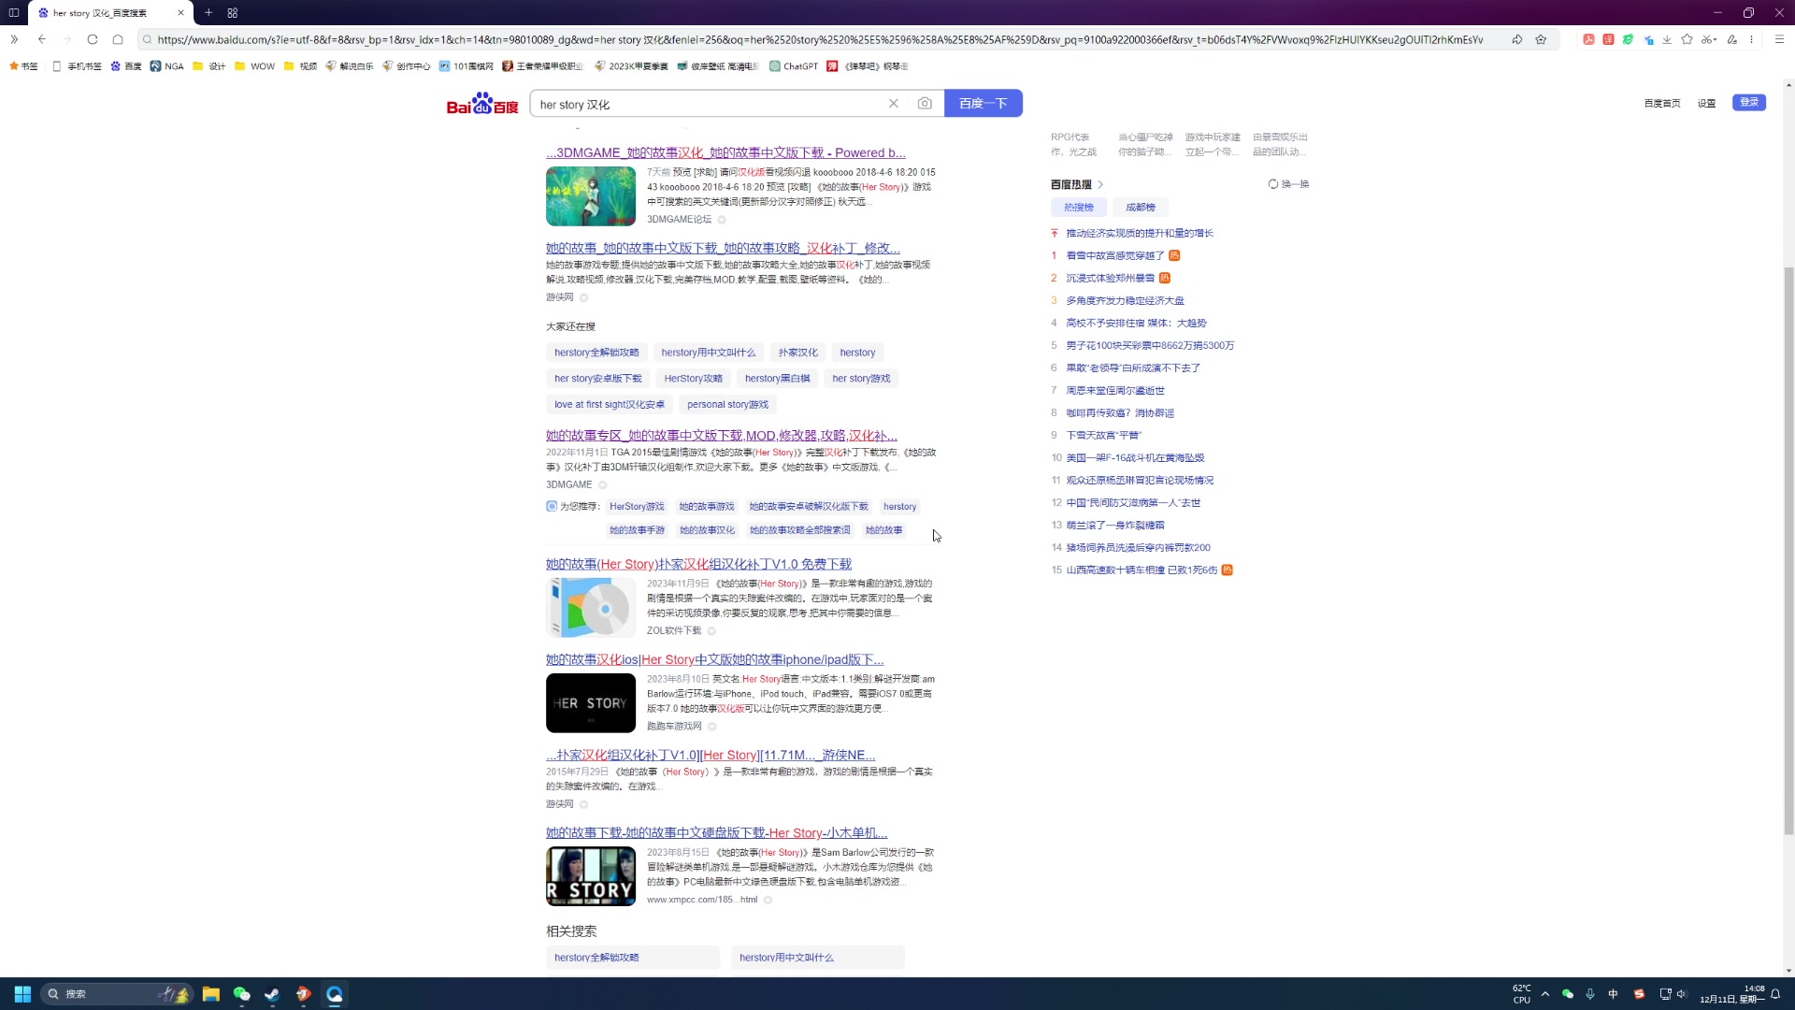
Task: Click the 百度一下 search button
Action: pyautogui.click(x=984, y=104)
